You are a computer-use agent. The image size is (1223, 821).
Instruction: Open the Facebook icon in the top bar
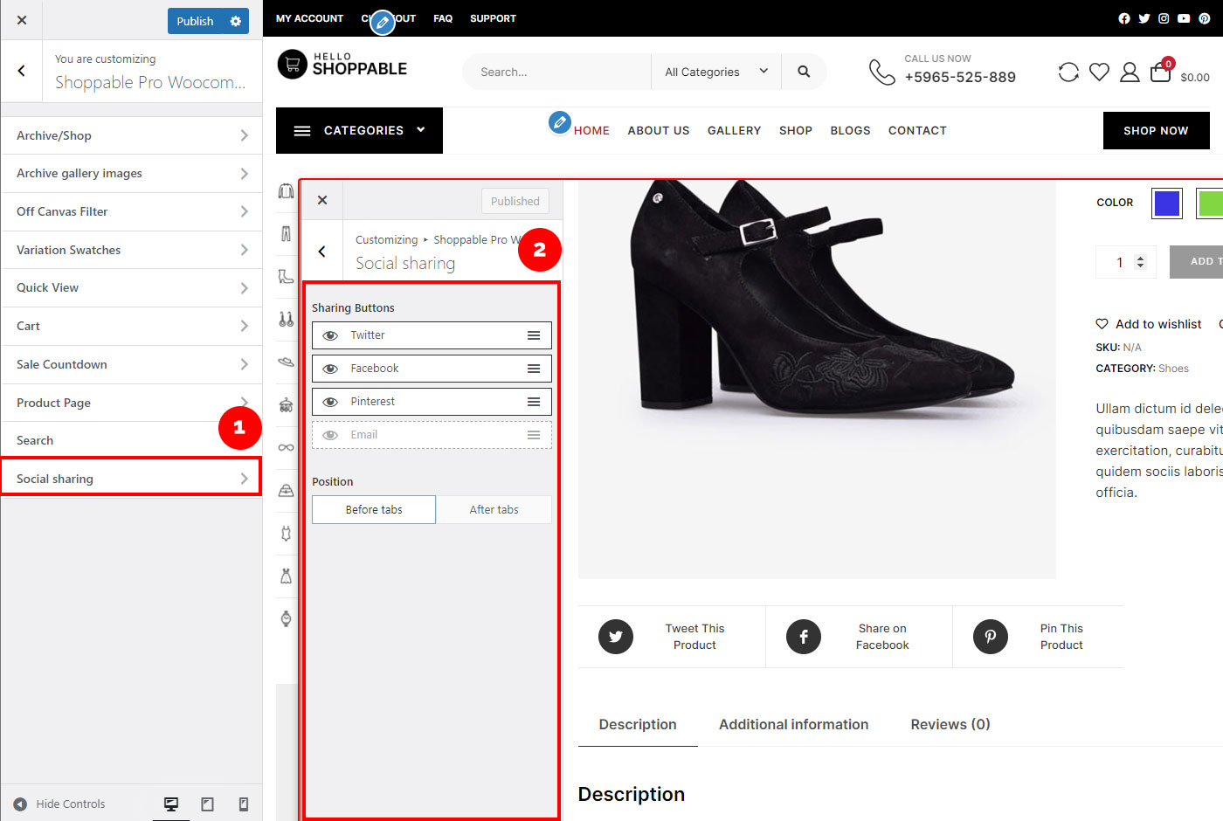point(1124,18)
